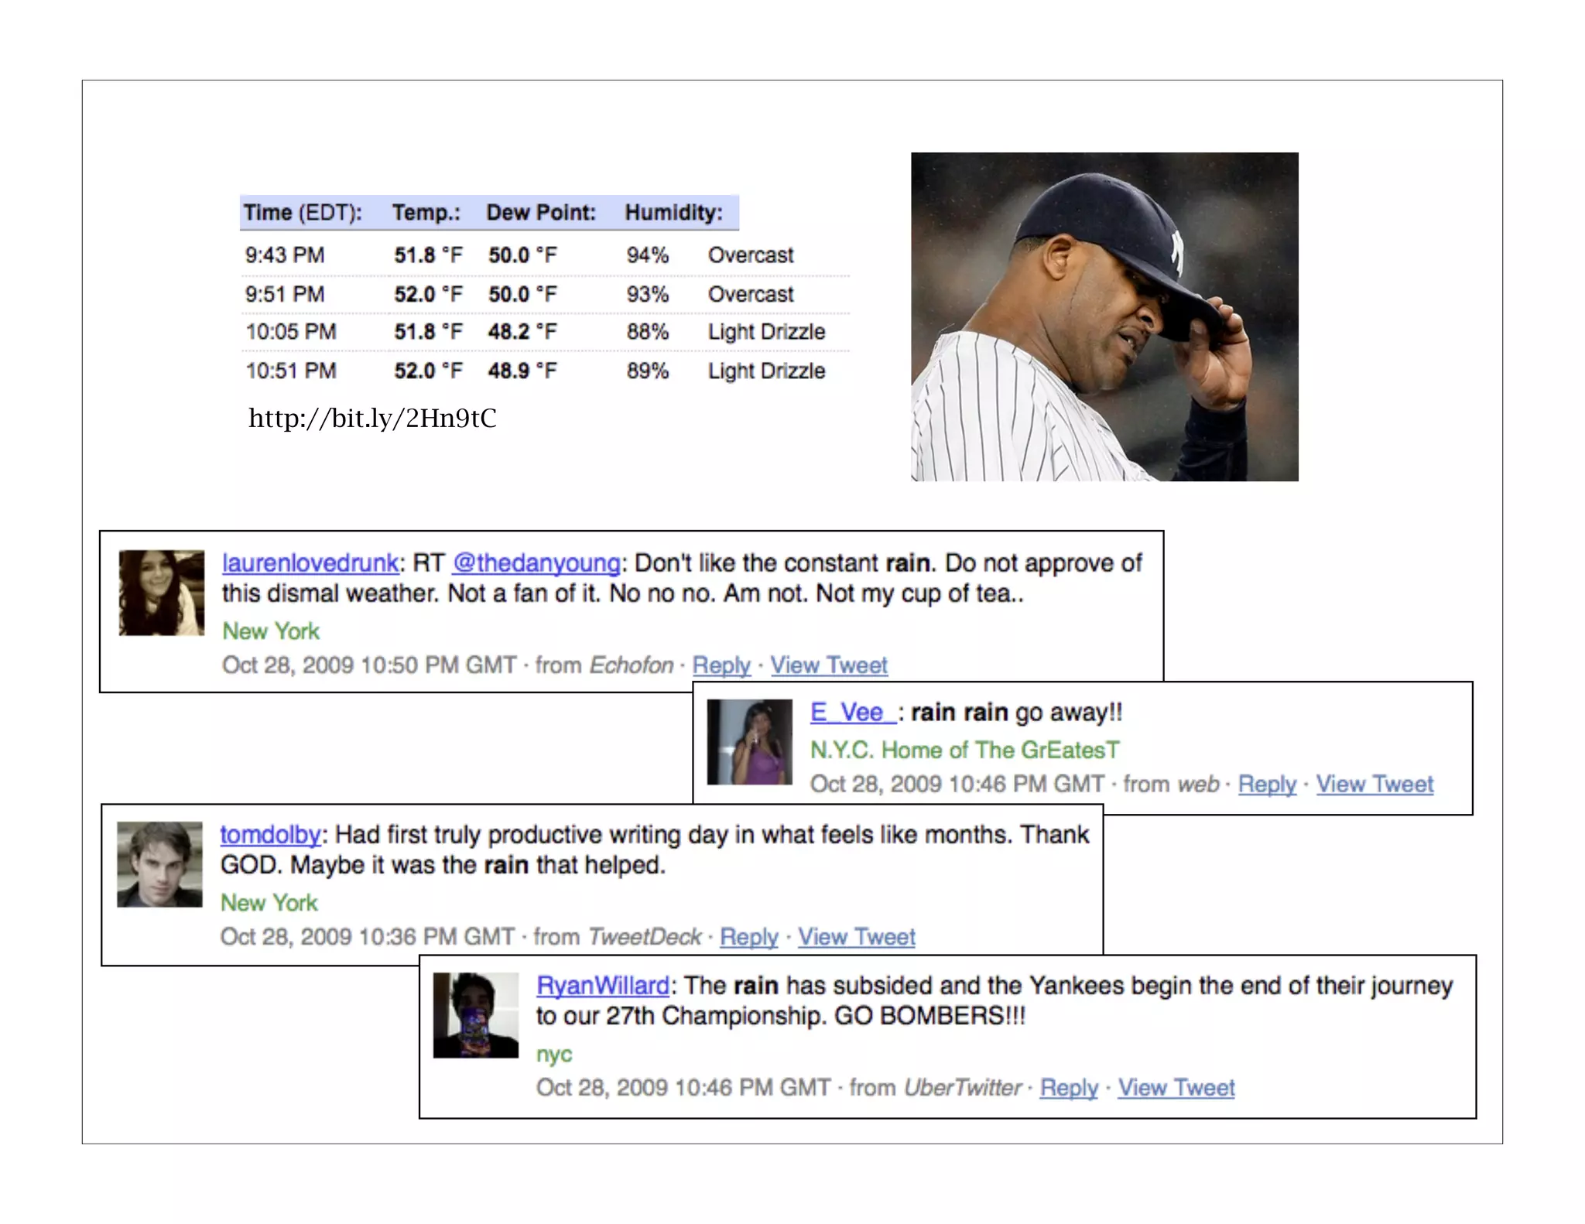Viewport: 1585px width, 1224px height.
Task: Reply to the 'rain rain go away' tweet
Action: [1266, 784]
